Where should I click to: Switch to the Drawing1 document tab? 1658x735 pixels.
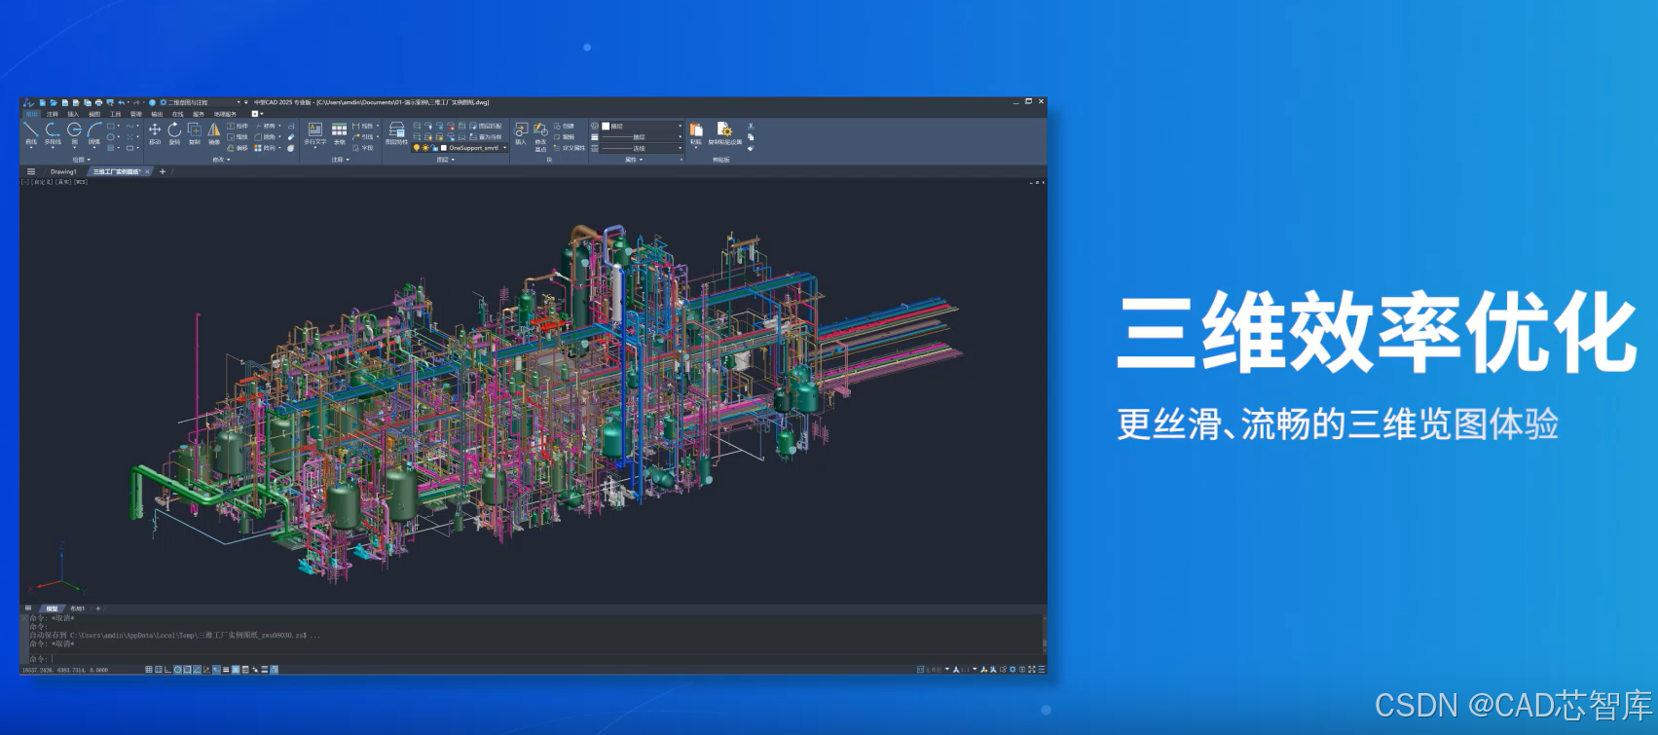pos(63,171)
